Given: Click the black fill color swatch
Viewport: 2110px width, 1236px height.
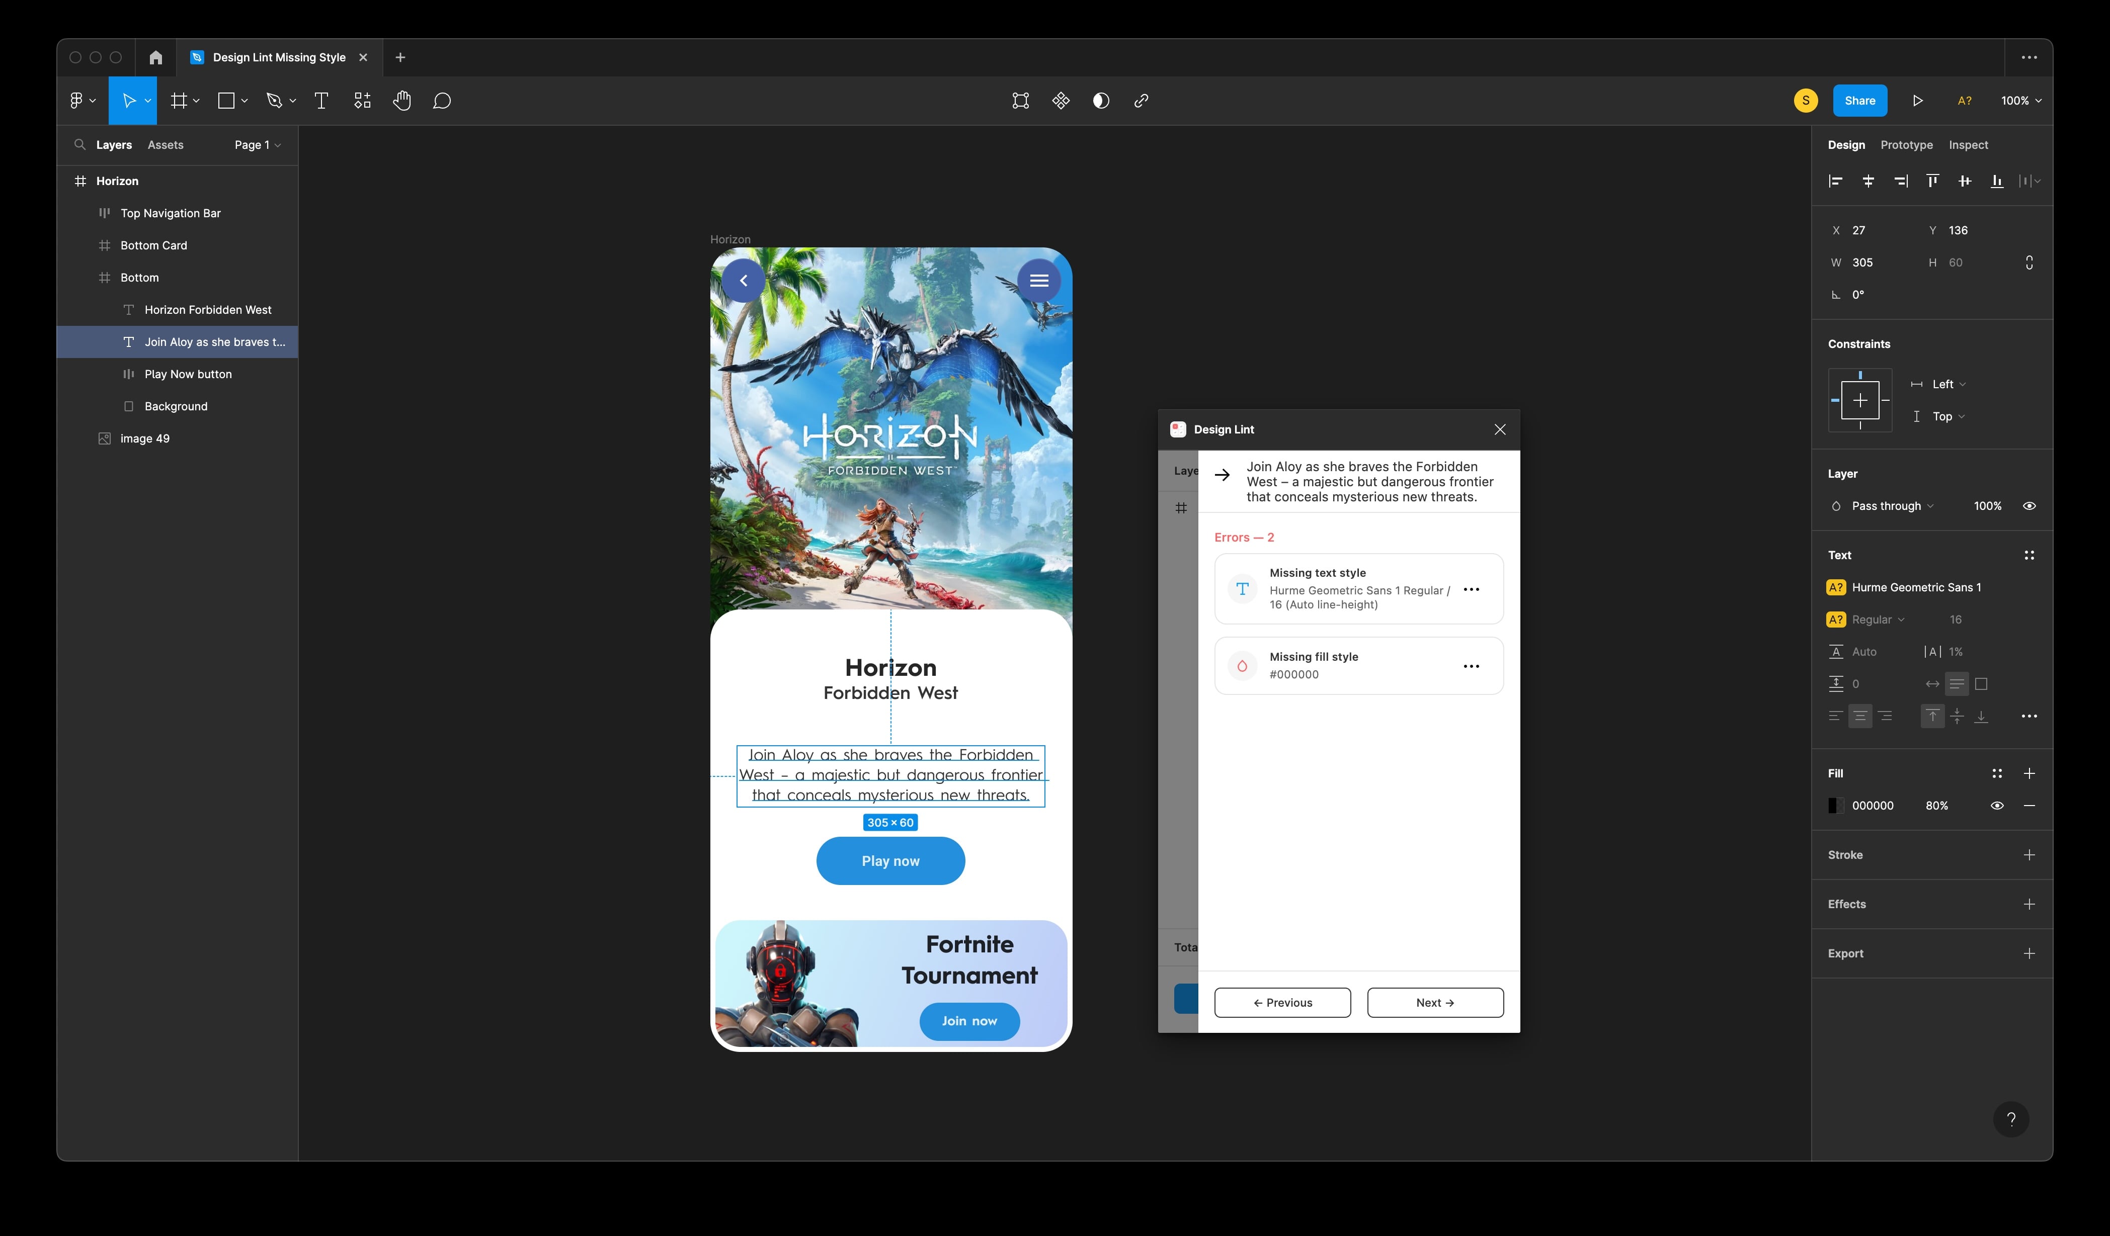Looking at the screenshot, I should point(1835,805).
